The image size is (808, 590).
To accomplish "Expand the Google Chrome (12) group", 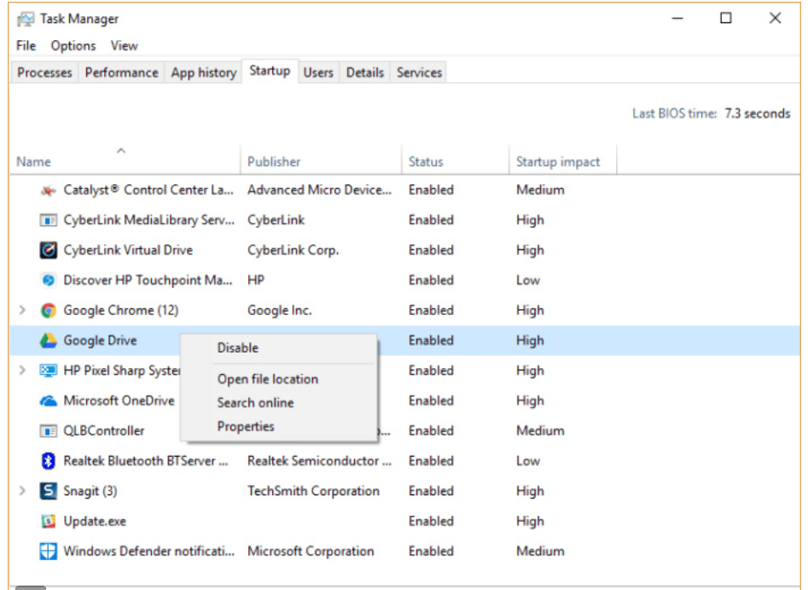I will pyautogui.click(x=22, y=310).
